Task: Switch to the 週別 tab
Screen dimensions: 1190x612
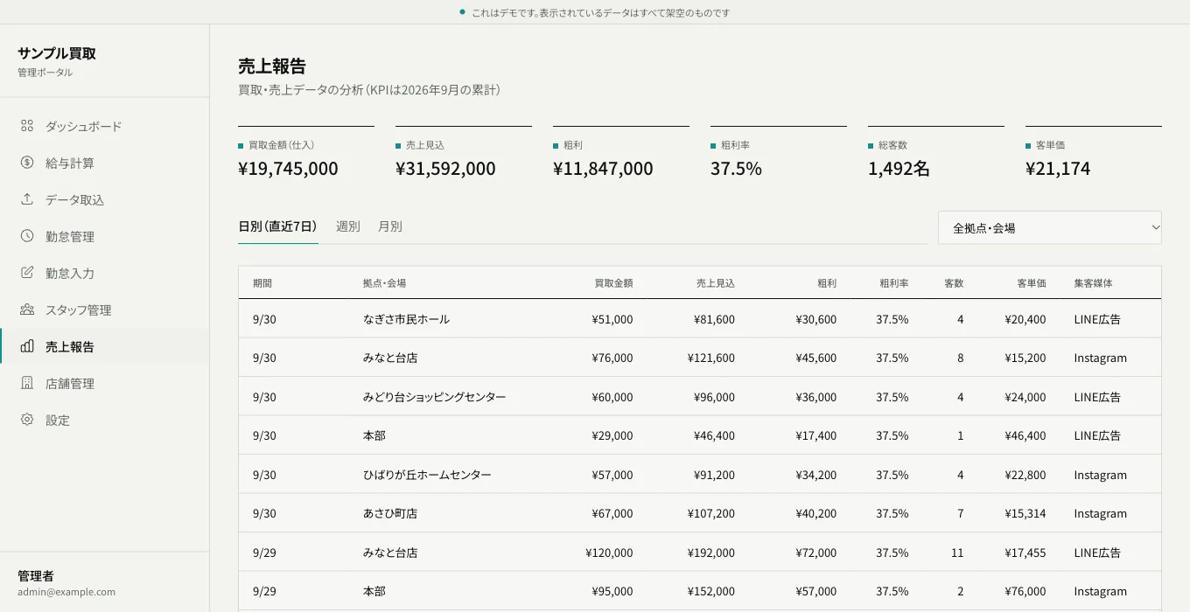Action: [347, 226]
